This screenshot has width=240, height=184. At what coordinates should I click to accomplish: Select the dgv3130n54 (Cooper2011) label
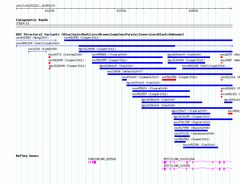tap(186, 60)
